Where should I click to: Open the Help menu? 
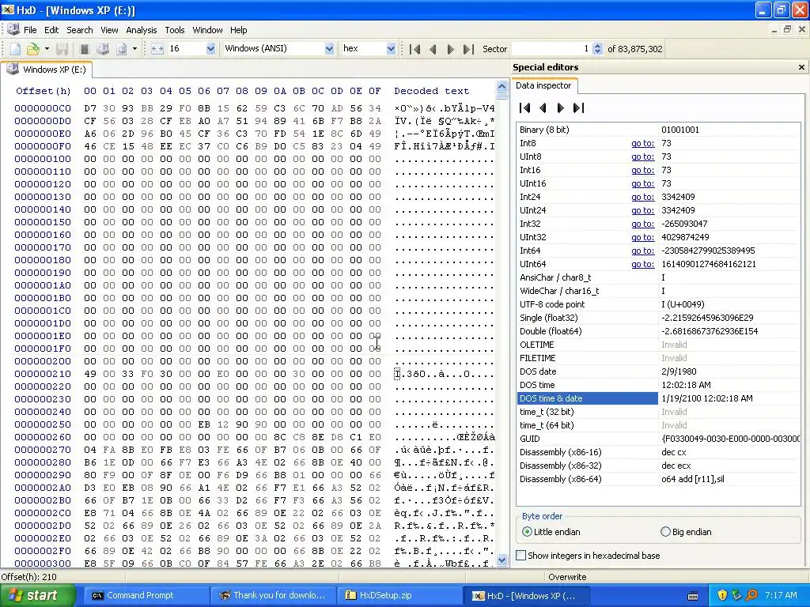click(x=238, y=30)
